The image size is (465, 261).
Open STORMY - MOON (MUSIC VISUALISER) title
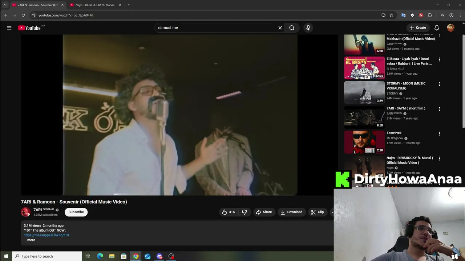(406, 86)
